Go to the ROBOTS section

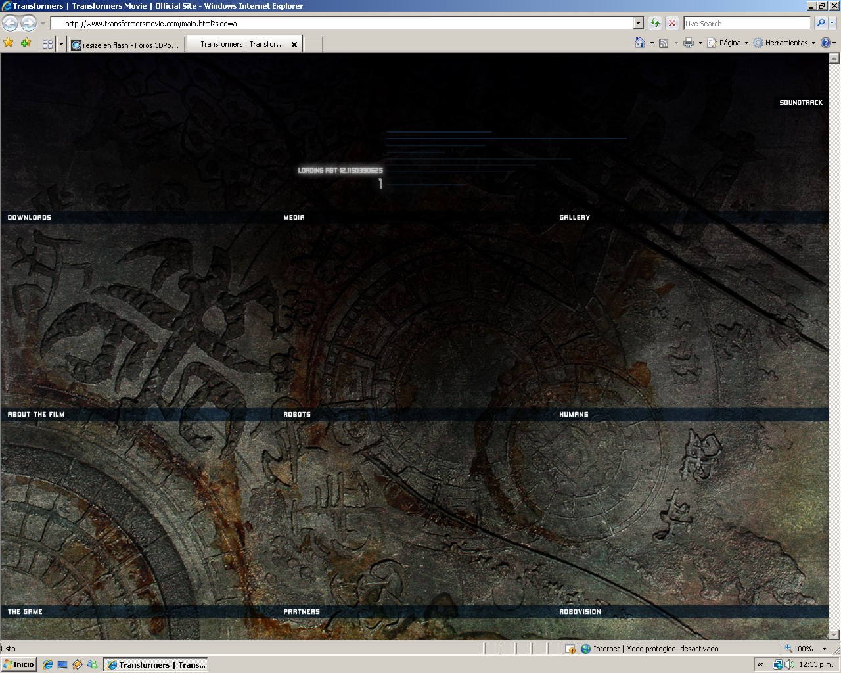click(297, 415)
